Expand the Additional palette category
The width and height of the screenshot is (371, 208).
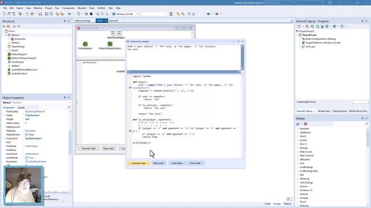point(297,132)
